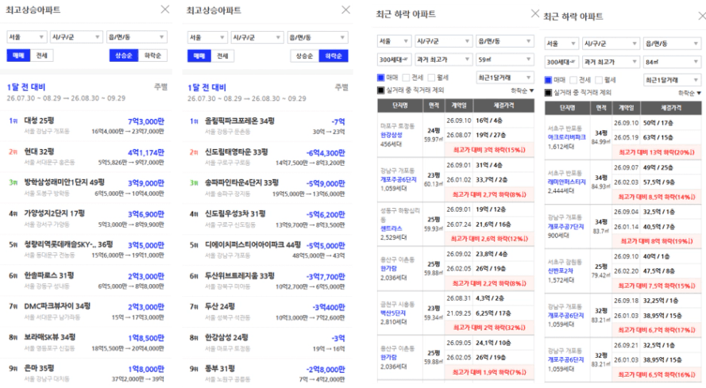Click 주별 in the 대청 25평 panel
The height and width of the screenshot is (388, 706).
[x=160, y=86]
